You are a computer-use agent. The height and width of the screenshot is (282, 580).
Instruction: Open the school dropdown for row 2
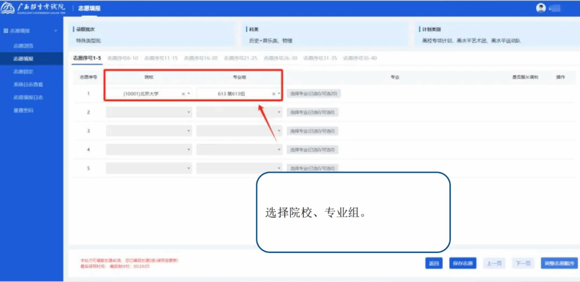tap(149, 112)
